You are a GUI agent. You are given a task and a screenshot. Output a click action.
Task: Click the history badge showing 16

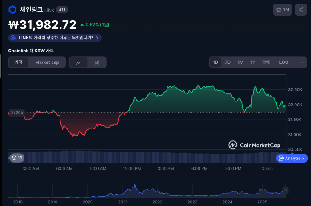[x=17, y=158]
